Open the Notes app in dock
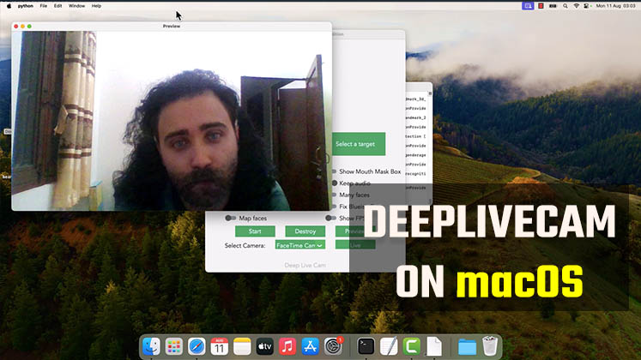This screenshot has height=360, width=641. 242,346
